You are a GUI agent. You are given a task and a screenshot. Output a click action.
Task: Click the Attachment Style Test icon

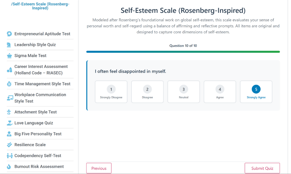coord(9,112)
